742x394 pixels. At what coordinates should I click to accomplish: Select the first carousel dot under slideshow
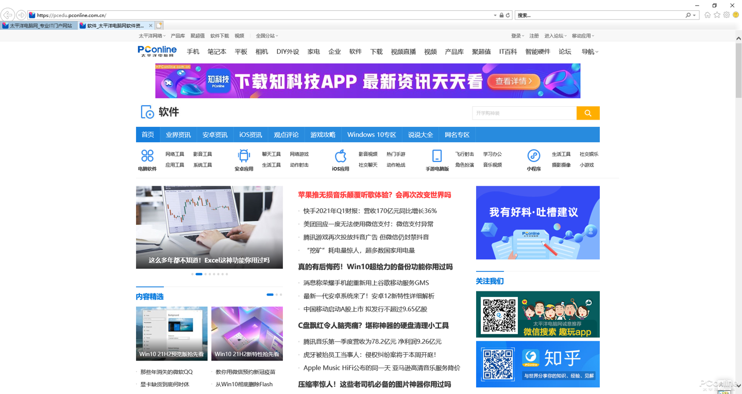click(193, 274)
